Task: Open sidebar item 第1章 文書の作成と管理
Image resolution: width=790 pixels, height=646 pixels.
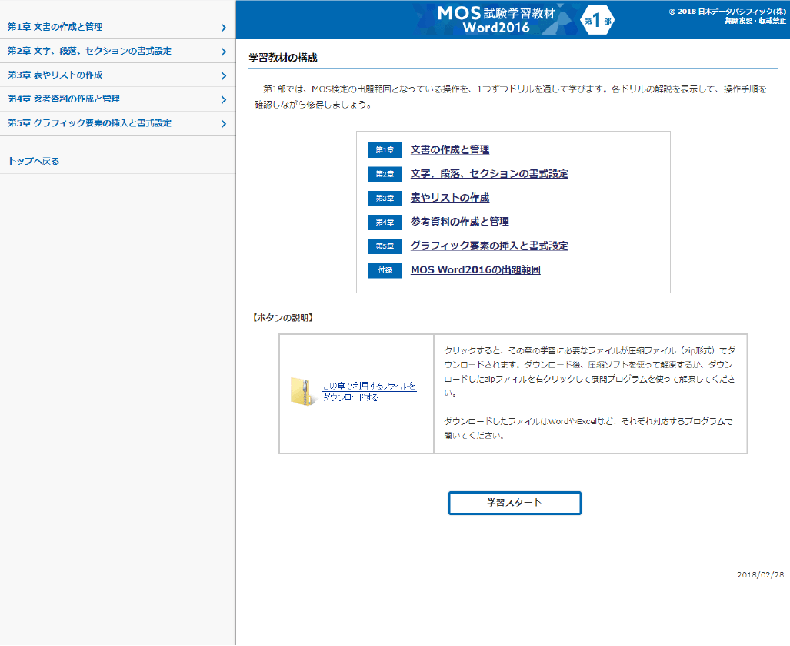Action: point(106,27)
